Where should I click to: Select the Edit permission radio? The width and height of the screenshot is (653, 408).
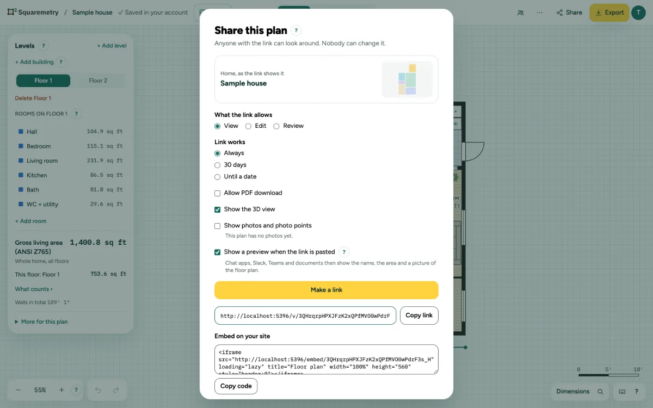click(248, 126)
